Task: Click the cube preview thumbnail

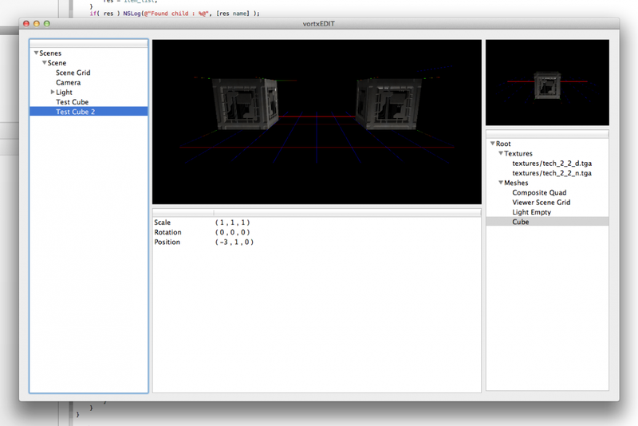Action: click(x=547, y=85)
